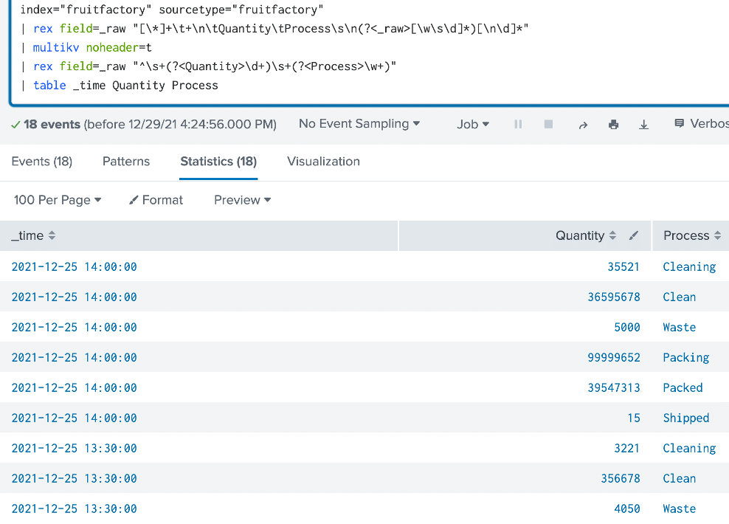Open the Patterns tab
Screen dimensions: 729x524
(x=126, y=162)
